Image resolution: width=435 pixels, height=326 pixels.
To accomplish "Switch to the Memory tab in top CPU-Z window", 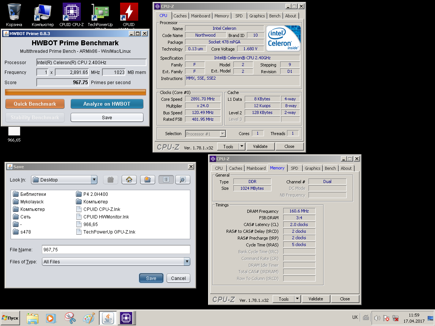I will coord(222,16).
